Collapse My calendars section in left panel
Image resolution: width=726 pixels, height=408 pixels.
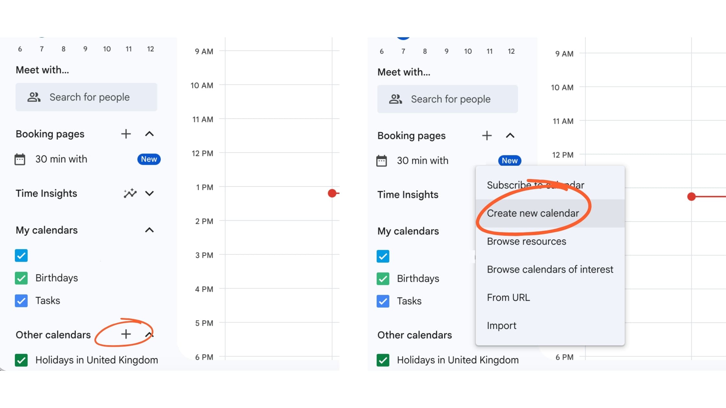(149, 230)
